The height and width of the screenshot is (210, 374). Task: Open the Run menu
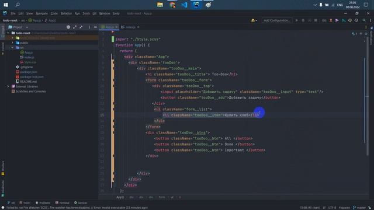pos(77,13)
